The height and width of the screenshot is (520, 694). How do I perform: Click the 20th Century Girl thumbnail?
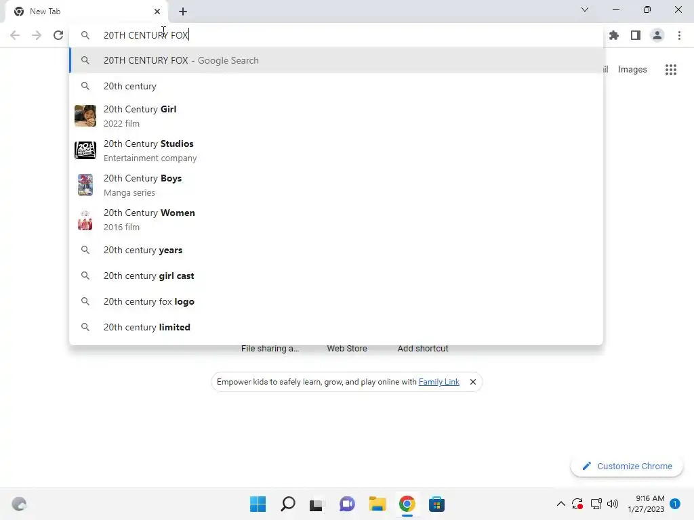click(x=85, y=116)
